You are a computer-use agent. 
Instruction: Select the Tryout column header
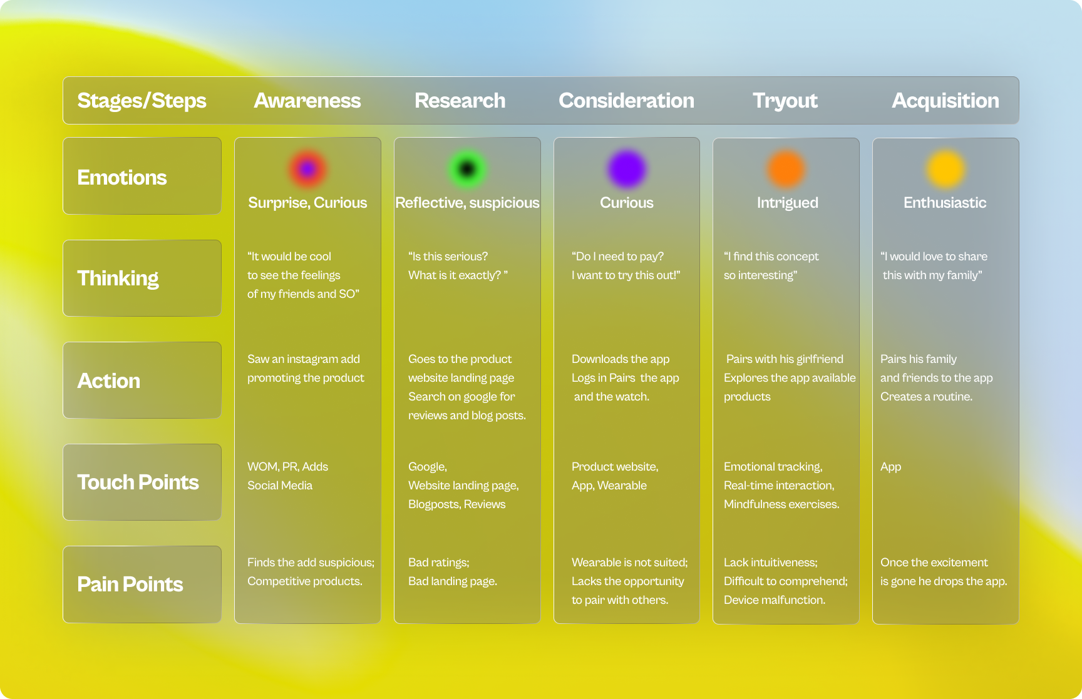pyautogui.click(x=785, y=101)
